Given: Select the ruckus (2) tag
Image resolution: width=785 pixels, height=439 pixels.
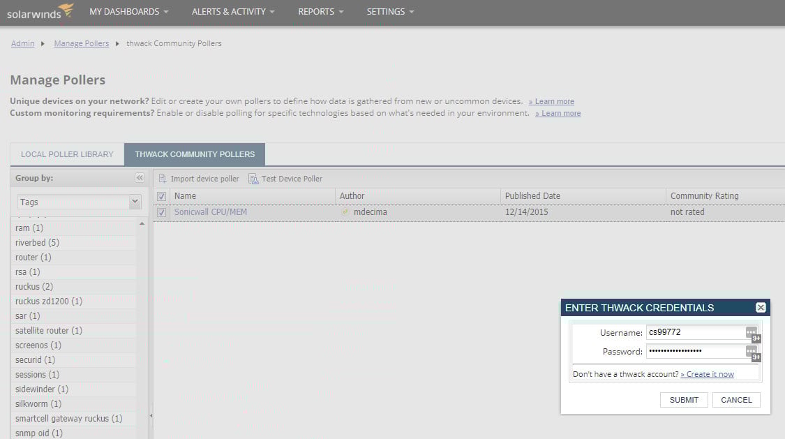Looking at the screenshot, I should tap(73, 286).
